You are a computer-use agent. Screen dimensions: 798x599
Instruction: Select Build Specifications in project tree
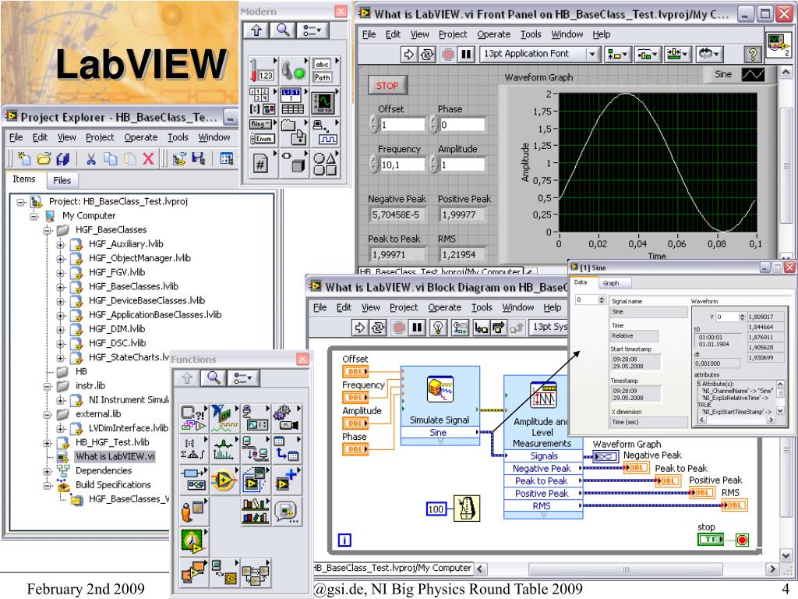point(113,485)
